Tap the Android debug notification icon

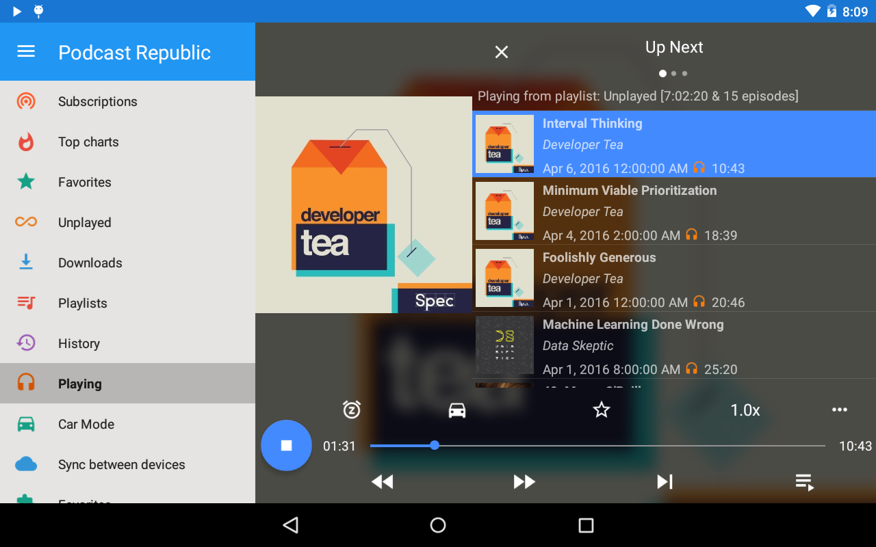click(x=39, y=11)
